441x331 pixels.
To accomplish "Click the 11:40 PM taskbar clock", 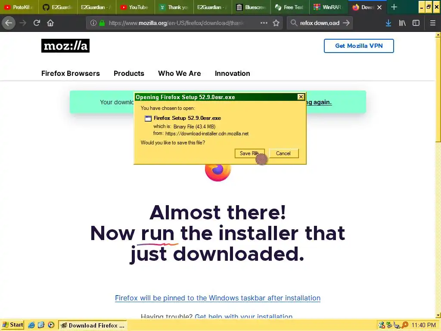I will point(424,325).
